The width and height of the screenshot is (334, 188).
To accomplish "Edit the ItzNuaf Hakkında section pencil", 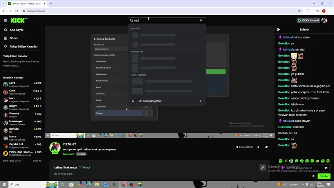I will click(262, 168).
